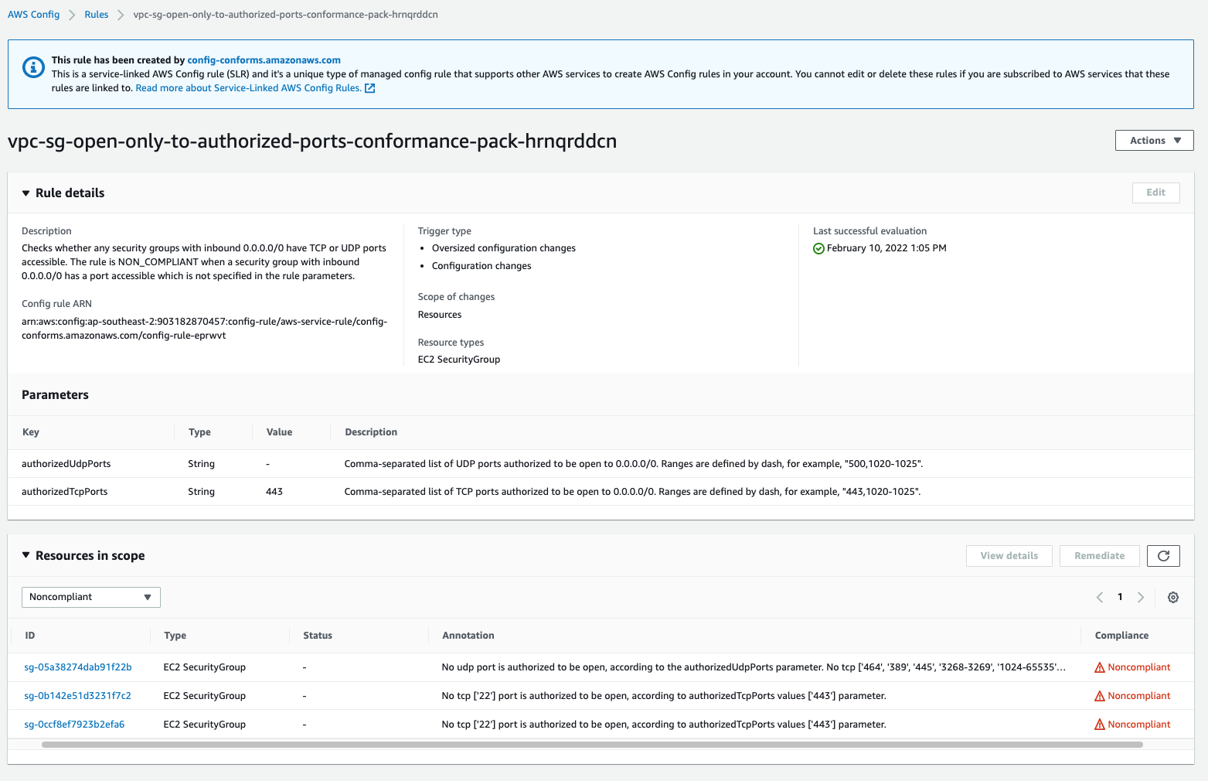
Task: Click the warning icon on sg-05a38274dab91f22b row
Action: click(x=1100, y=668)
